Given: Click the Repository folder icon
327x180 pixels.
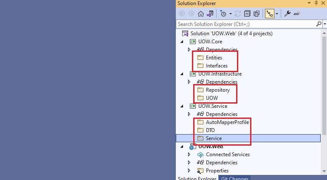Looking at the screenshot, I should [200, 90].
